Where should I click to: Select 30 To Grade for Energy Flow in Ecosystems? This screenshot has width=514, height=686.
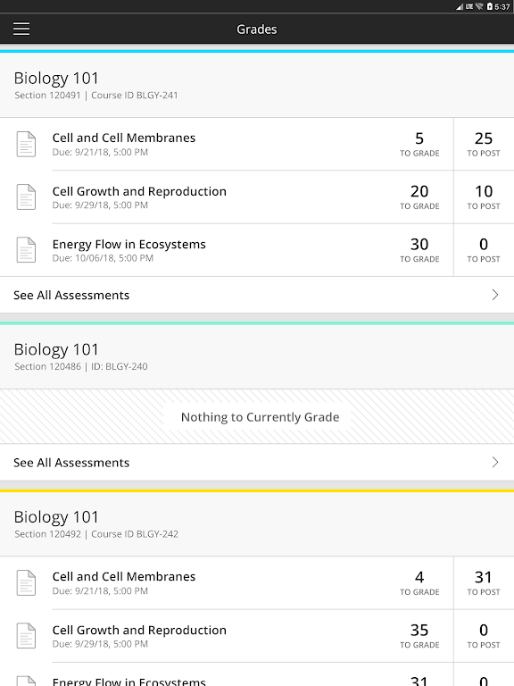pos(419,250)
